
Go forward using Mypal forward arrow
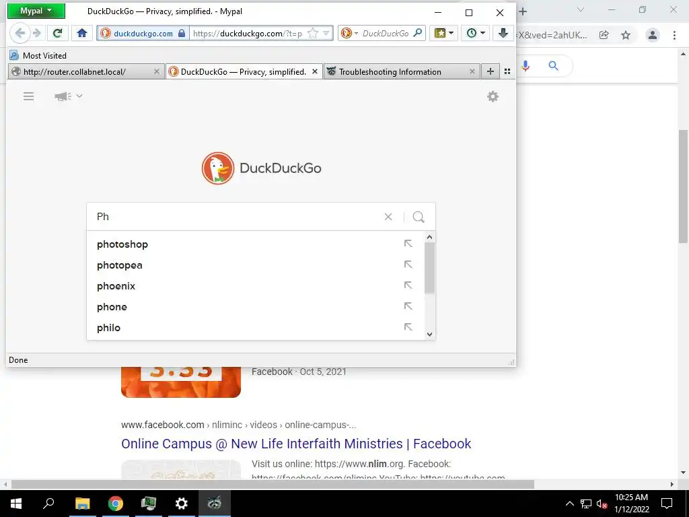[x=38, y=33]
